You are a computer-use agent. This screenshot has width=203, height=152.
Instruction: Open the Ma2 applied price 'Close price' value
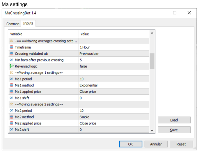click(x=114, y=123)
